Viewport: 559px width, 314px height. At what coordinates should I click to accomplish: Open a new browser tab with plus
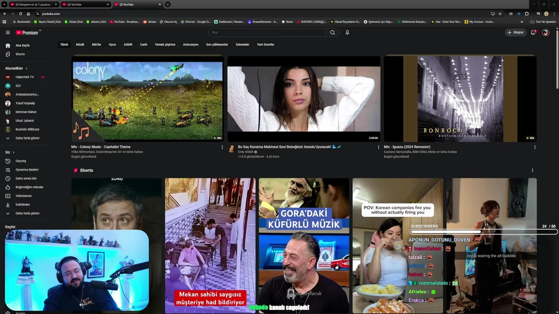pyautogui.click(x=167, y=4)
